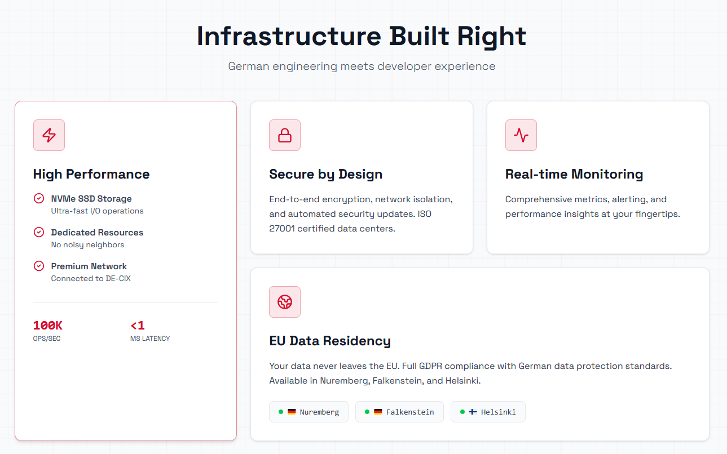Toggle the green status dot beside Falkenstein
727x454 pixels.
[x=368, y=412]
